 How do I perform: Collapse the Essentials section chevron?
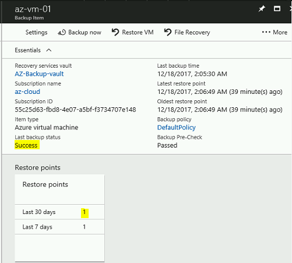pyautogui.click(x=49, y=50)
